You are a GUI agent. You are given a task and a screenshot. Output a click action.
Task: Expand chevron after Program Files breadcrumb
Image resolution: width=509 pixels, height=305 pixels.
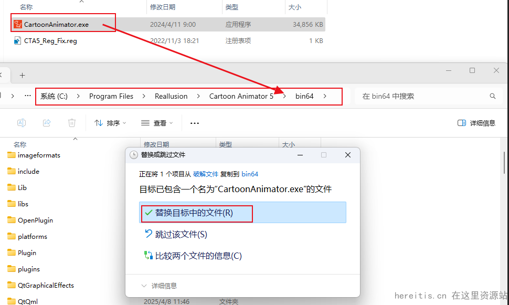(144, 96)
